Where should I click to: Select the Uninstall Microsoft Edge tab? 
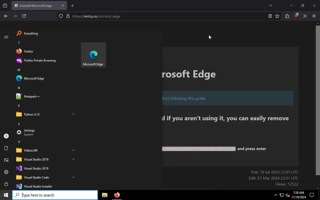[x=39, y=5]
